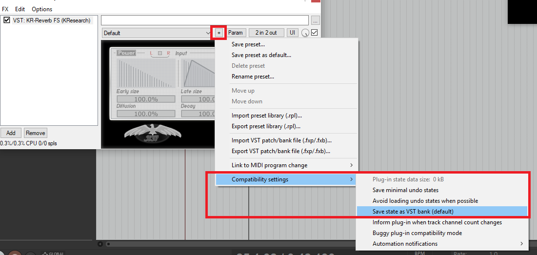
Task: Click the timeline horizontal scrollbar left arrow
Action: point(100,244)
